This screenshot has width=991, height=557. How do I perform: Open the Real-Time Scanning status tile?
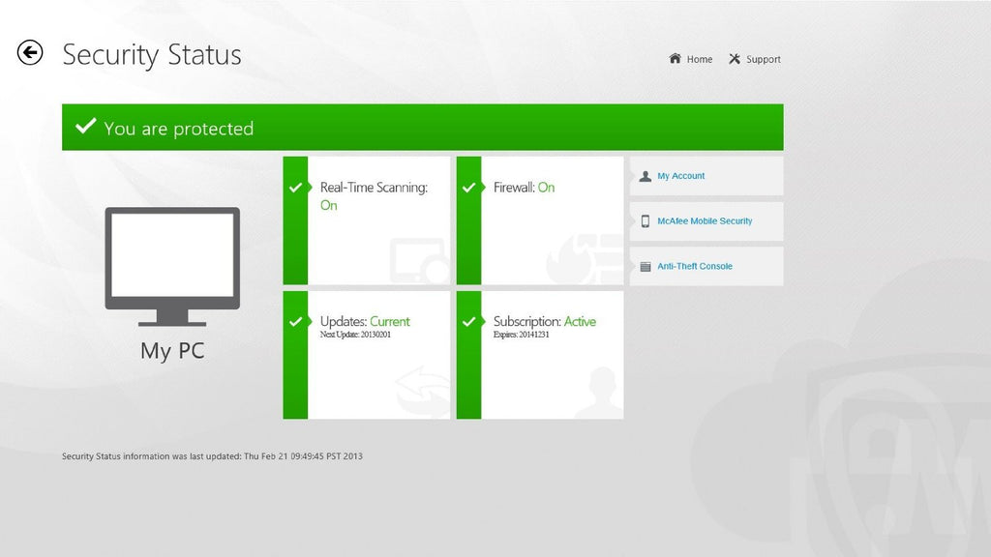tap(378, 220)
